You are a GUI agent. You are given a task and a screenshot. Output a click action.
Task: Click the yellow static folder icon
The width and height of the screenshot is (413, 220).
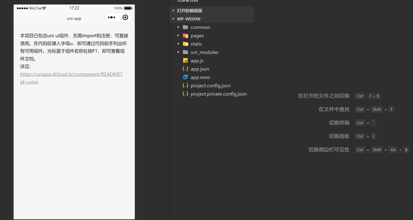click(x=185, y=44)
